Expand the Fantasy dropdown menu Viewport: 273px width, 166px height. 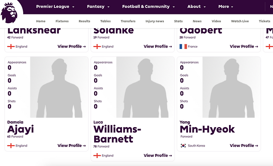[98, 7]
